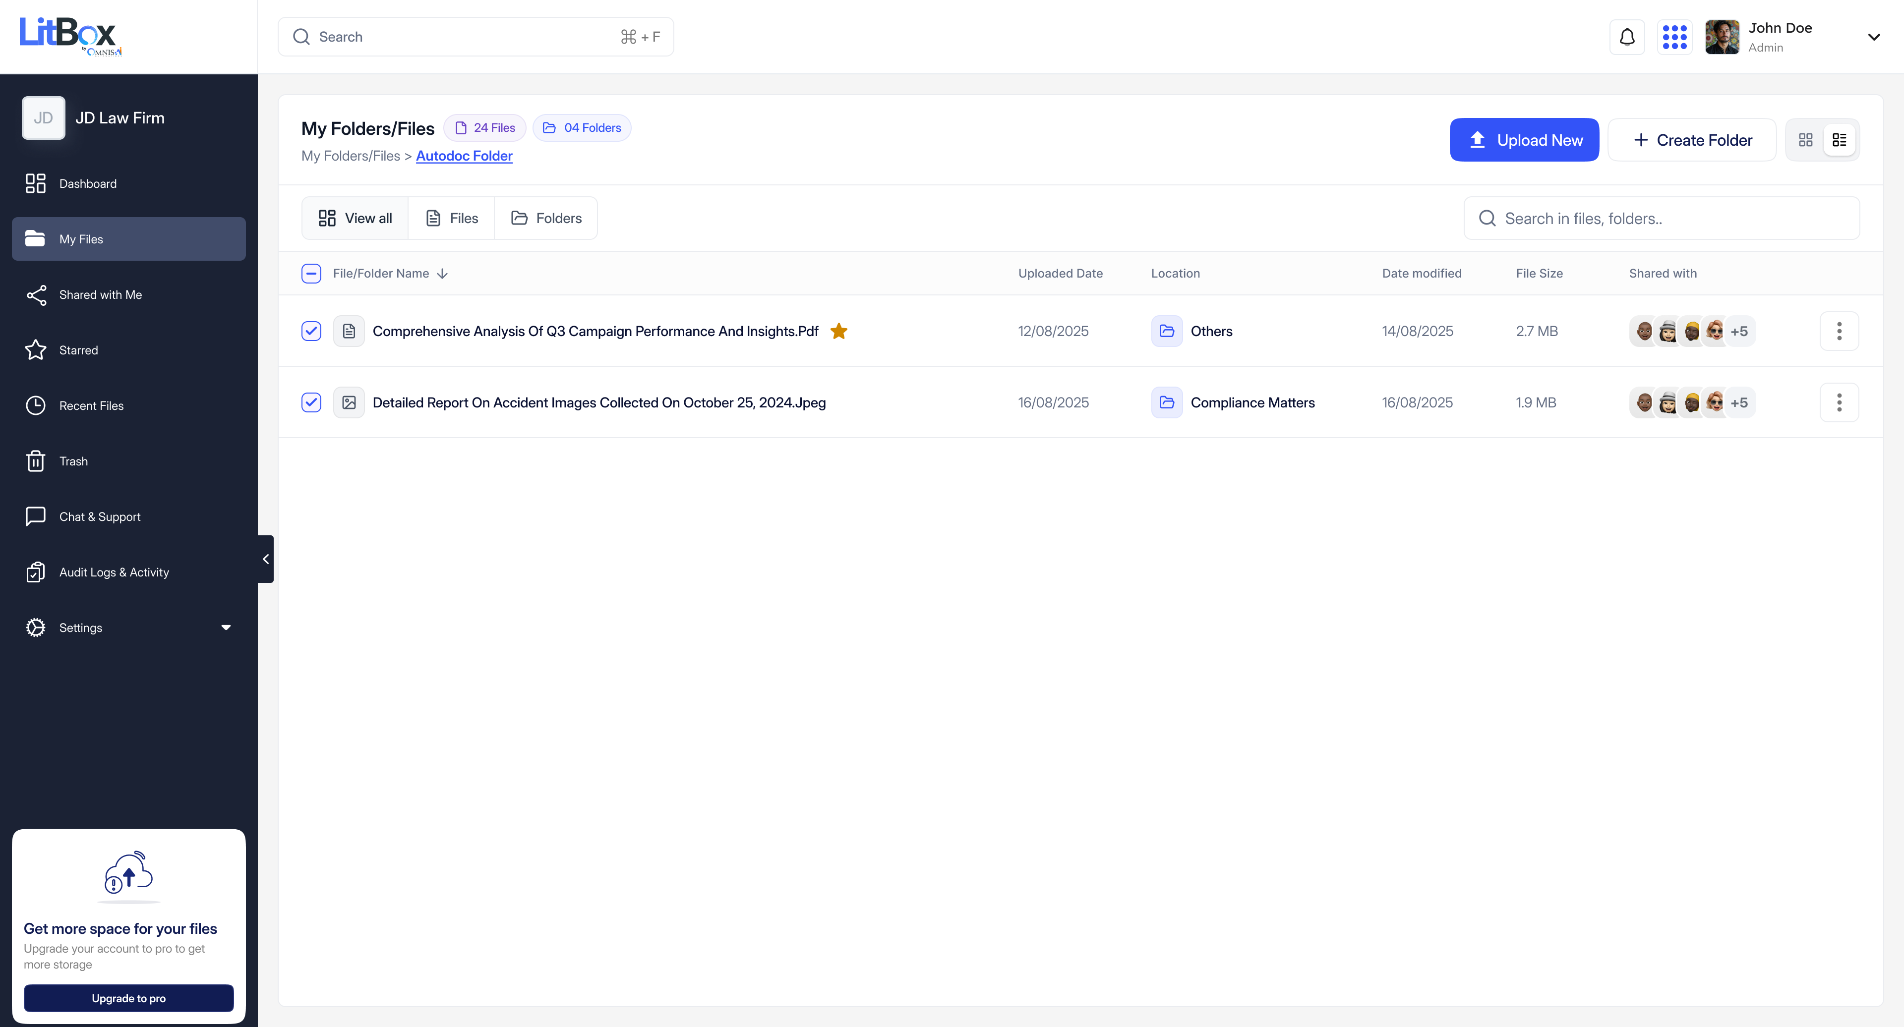Click Compliance Matters location text
The image size is (1904, 1027).
point(1253,402)
